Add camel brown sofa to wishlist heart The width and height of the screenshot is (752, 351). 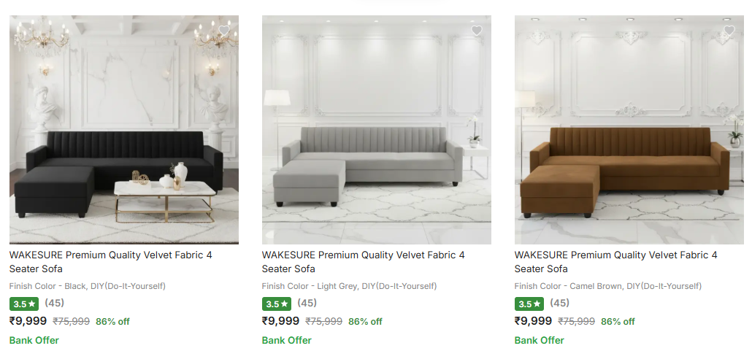click(x=729, y=31)
